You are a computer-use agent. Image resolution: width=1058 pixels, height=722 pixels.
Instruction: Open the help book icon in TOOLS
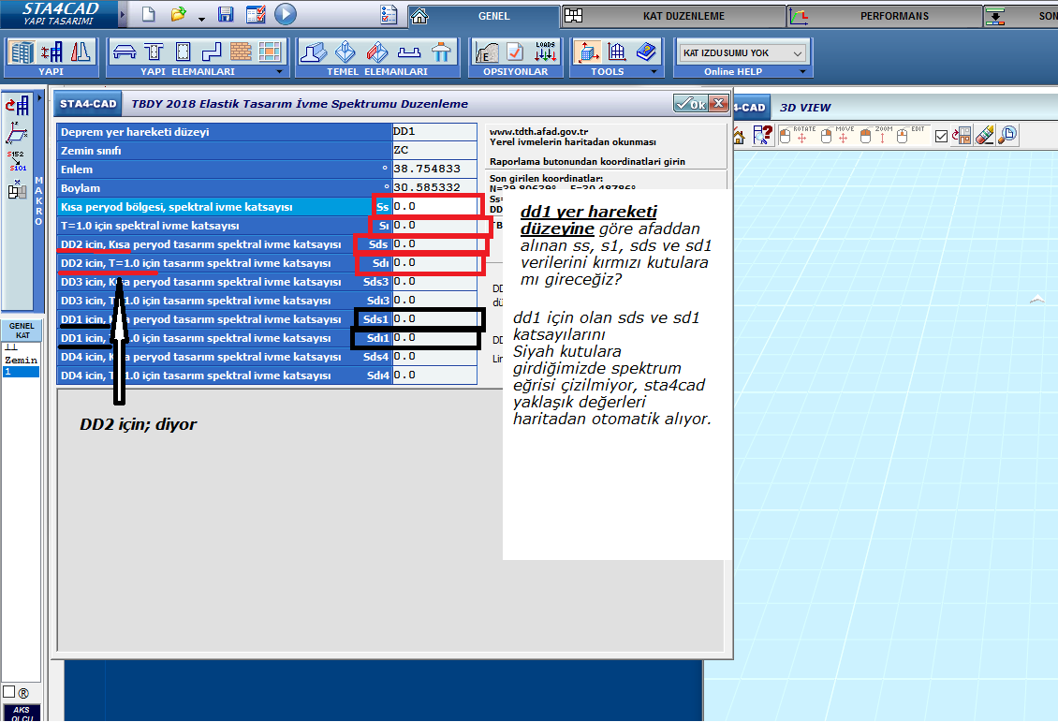coord(645,52)
